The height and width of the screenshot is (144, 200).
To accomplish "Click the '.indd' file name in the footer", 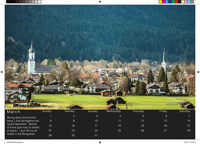I will tap(14, 142).
